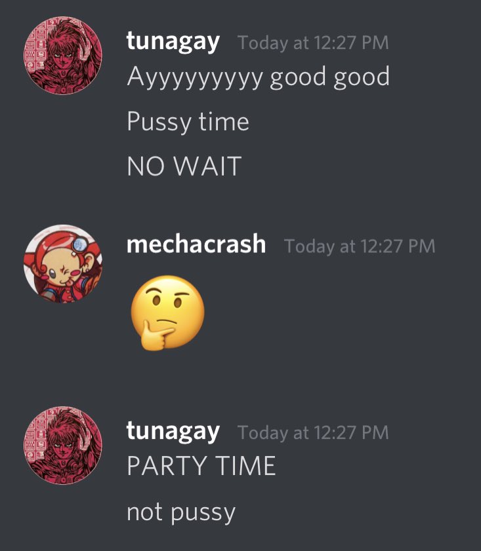
Task: Click mechacrash's Today at 12:27 PM timestamp
Action: tap(360, 246)
